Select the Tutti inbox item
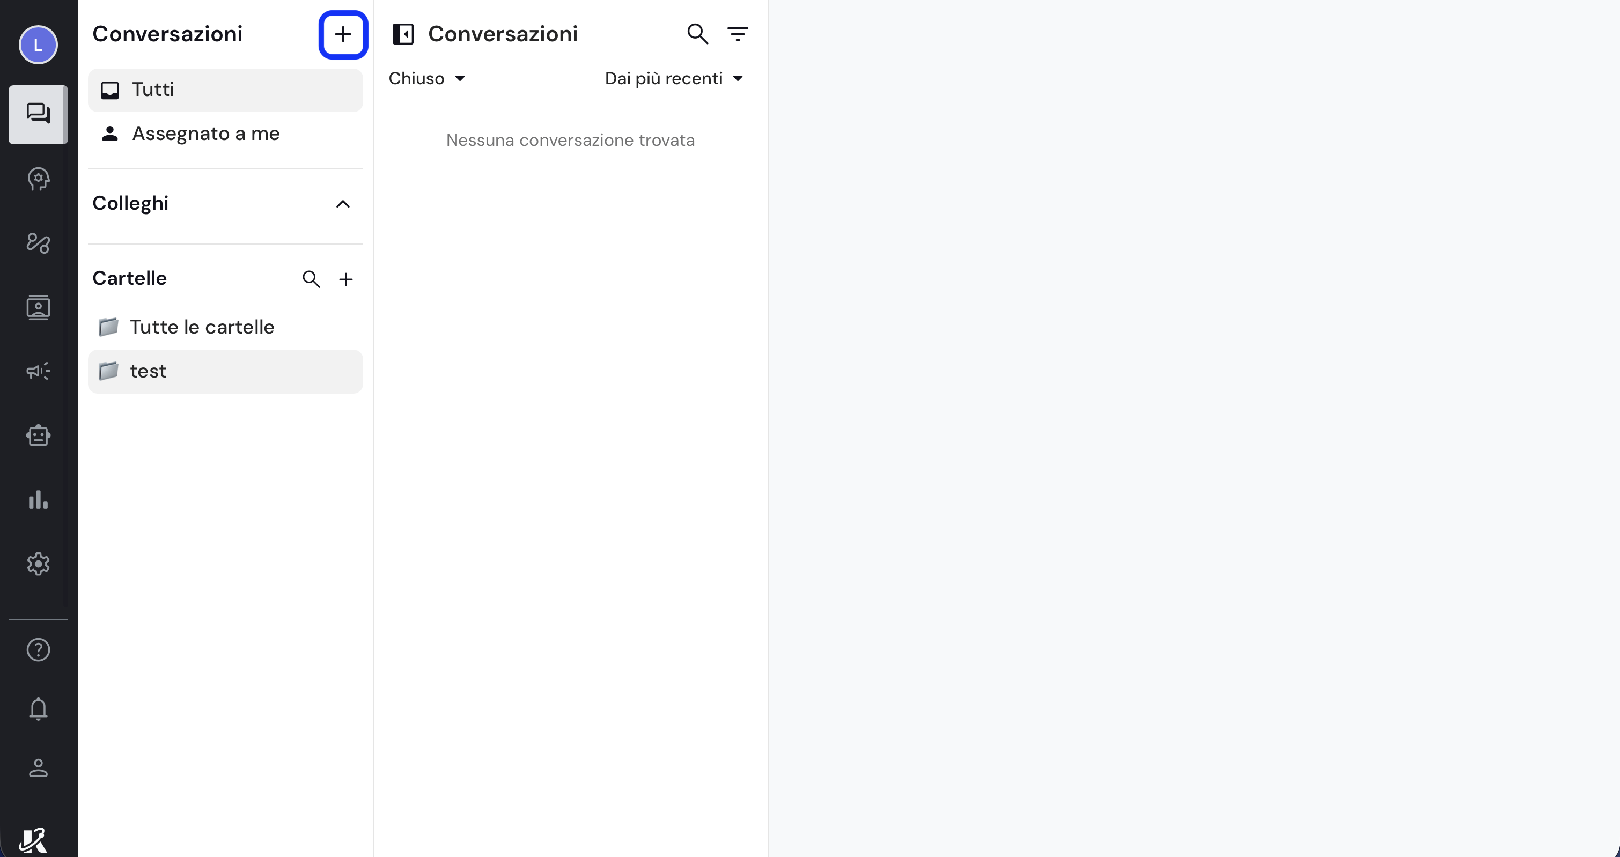This screenshot has height=857, width=1620. pyautogui.click(x=226, y=90)
